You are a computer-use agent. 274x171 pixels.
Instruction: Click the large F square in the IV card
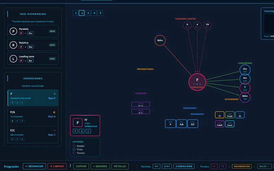point(78,123)
